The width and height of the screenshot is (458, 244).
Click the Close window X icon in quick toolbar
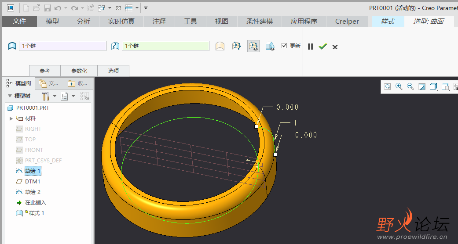click(x=118, y=8)
